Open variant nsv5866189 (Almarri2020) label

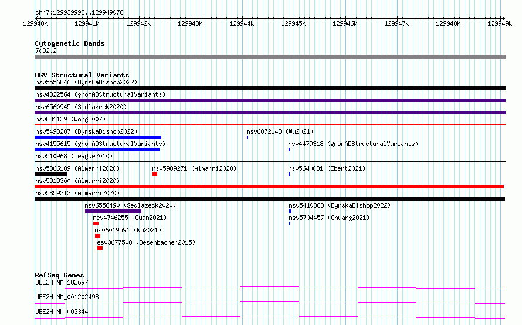pos(77,168)
